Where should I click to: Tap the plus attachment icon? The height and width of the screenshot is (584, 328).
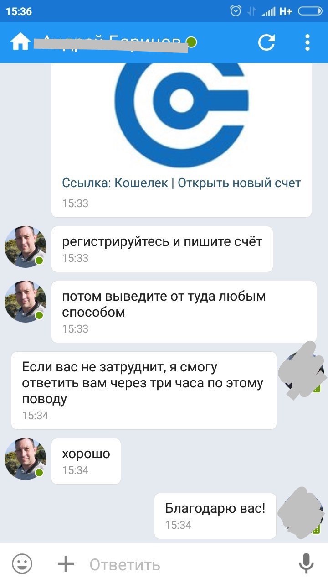[66, 564]
